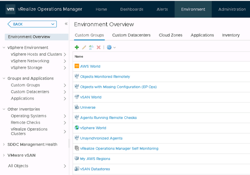The image size is (250, 175).
Task: Expand vSphere Storage chevron
Action: click(x=65, y=68)
